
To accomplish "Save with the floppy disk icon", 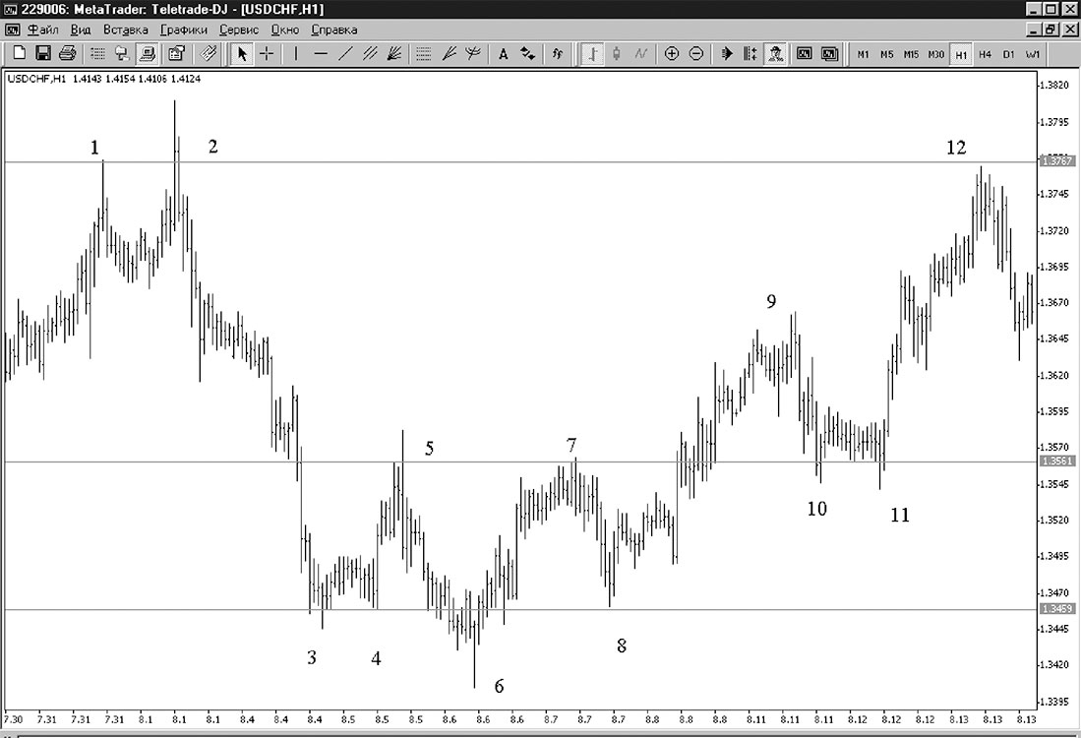I will tap(42, 53).
